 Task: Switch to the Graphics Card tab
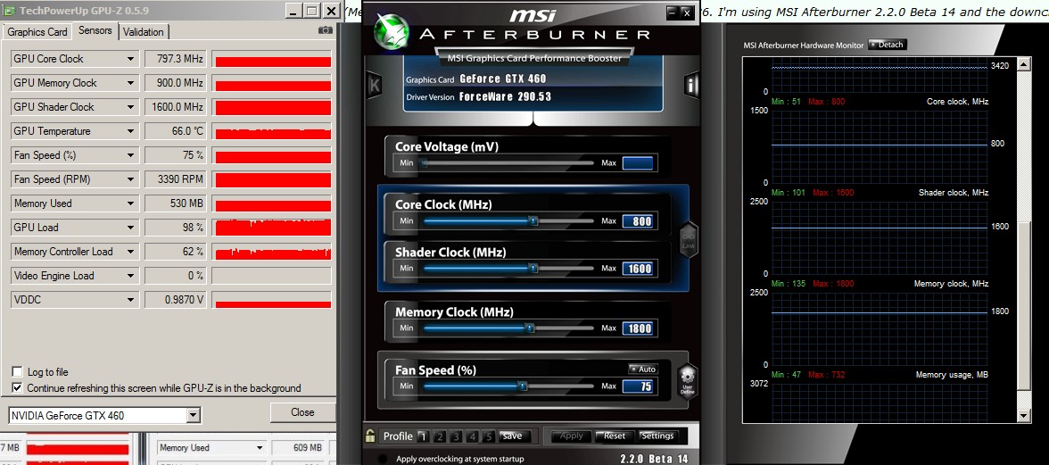tap(37, 32)
